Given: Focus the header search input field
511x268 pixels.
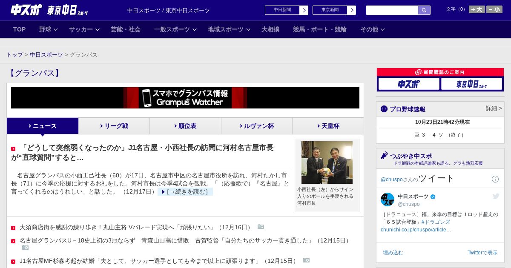Looking at the screenshot, I should 392,10.
